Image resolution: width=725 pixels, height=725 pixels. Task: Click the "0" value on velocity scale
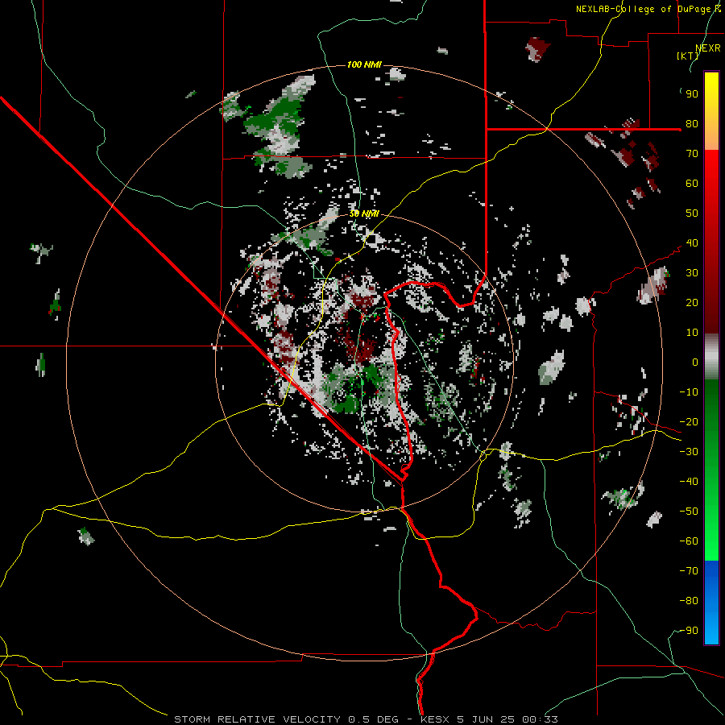coord(695,362)
